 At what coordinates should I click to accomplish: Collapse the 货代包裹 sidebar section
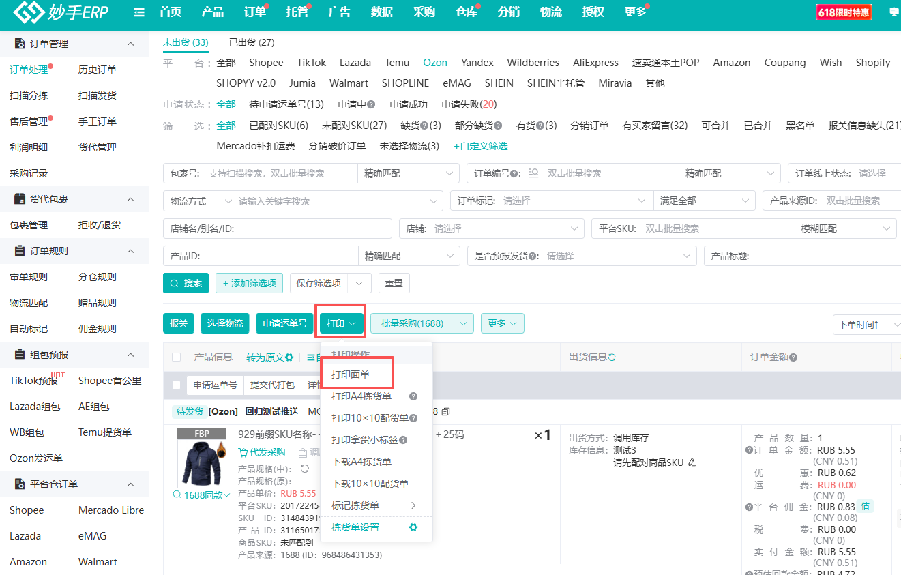(x=131, y=199)
